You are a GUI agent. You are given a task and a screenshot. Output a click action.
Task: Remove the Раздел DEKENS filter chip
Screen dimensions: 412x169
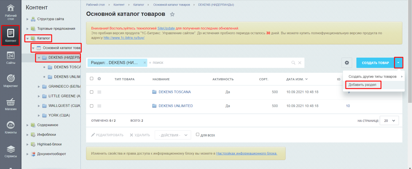(x=145, y=62)
